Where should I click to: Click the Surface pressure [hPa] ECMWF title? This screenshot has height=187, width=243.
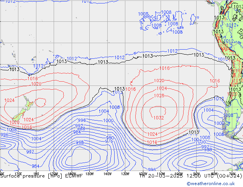[x=41, y=176]
